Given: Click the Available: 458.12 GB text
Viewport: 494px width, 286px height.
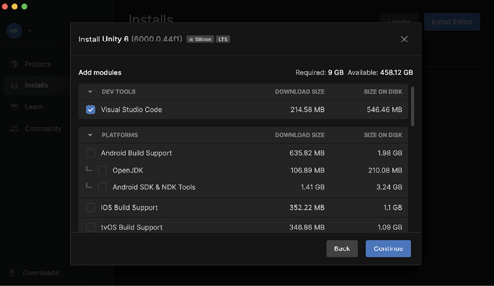Looking at the screenshot, I should (x=380, y=73).
